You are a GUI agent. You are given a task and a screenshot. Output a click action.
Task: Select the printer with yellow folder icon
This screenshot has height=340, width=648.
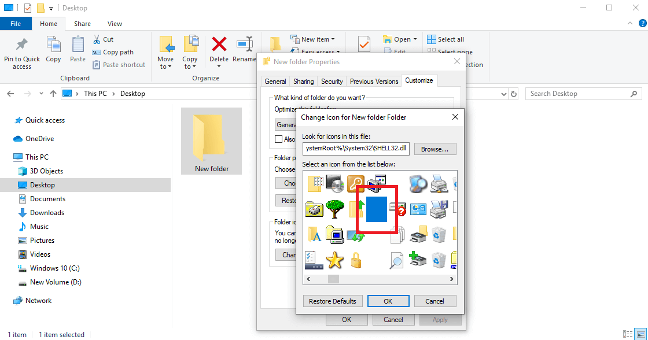418,234
